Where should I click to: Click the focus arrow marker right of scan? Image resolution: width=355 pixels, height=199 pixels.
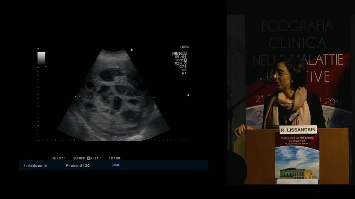coord(187,95)
